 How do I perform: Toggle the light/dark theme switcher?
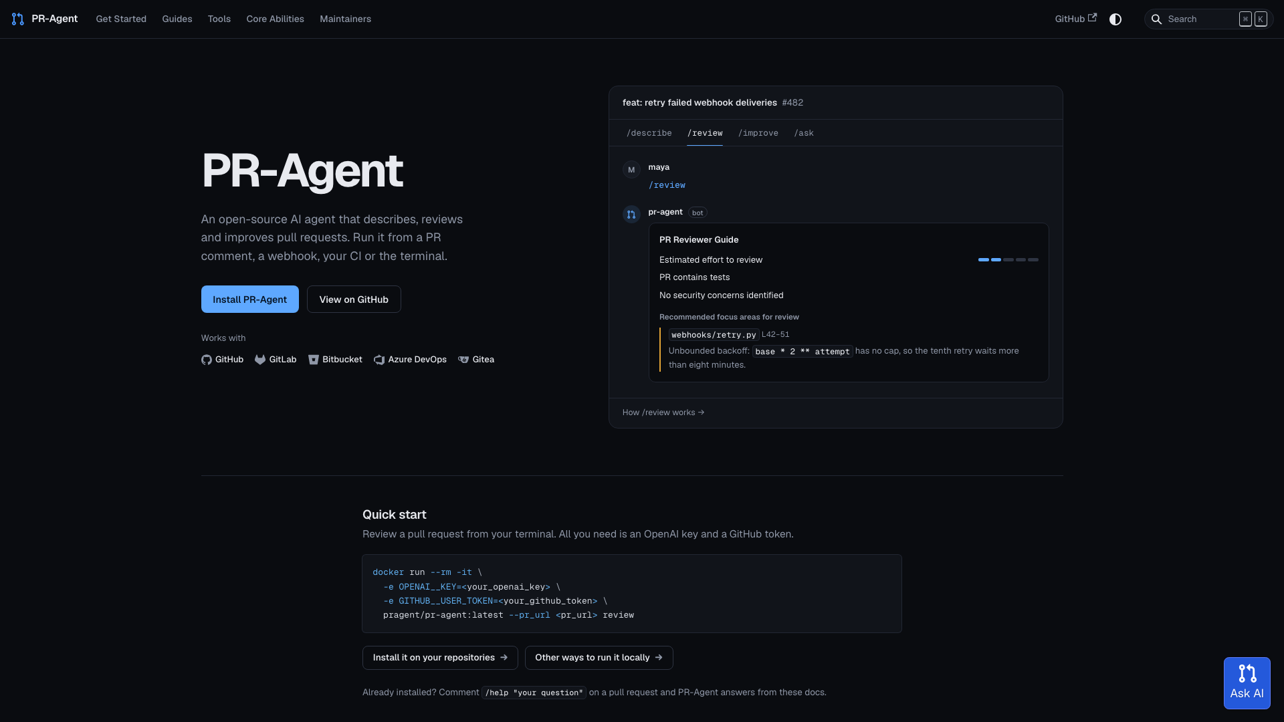click(1115, 19)
